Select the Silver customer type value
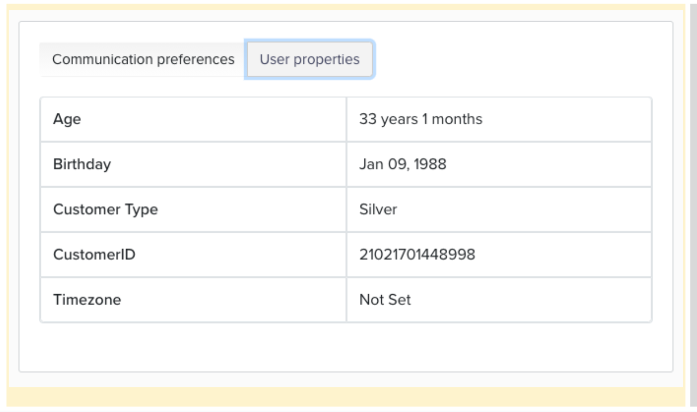Viewport: 697px width, 412px height. click(378, 209)
